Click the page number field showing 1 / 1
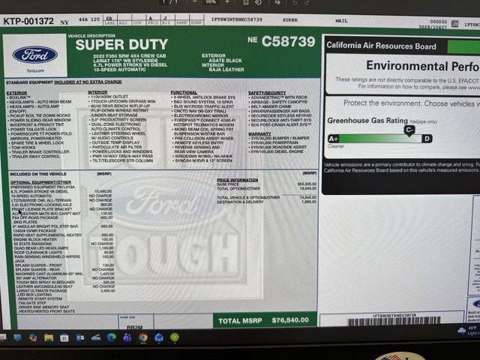Viewport: 480px width, 360px height. click(170, 1)
